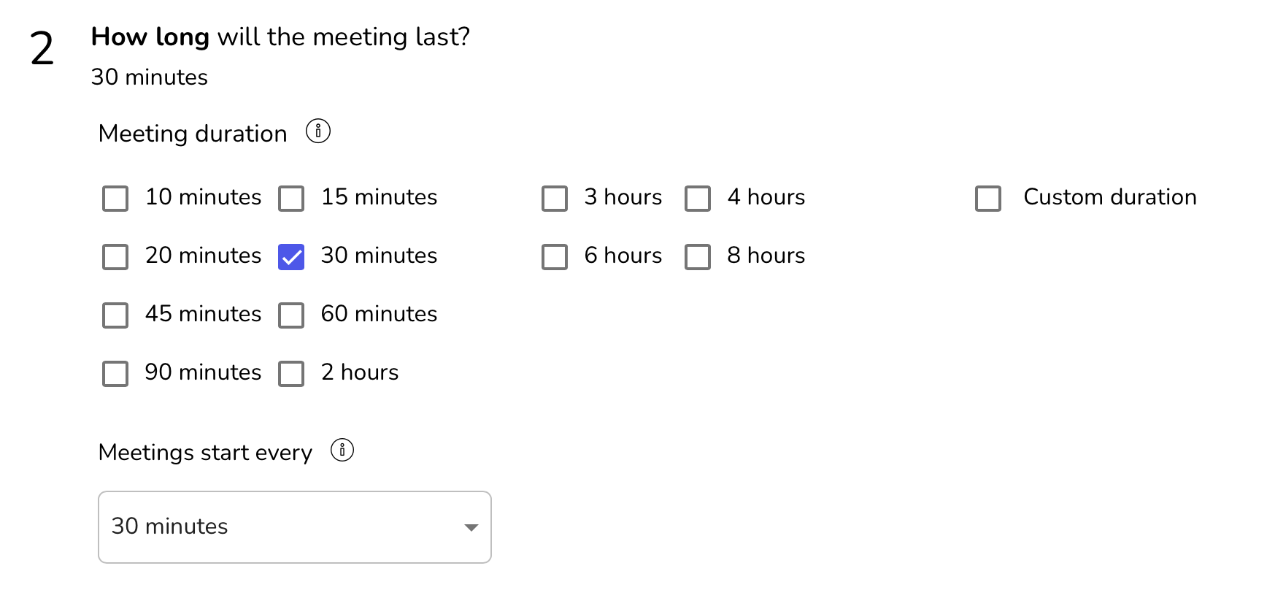Enable the 20 minutes duration option
The image size is (1267, 590).
[x=115, y=256]
